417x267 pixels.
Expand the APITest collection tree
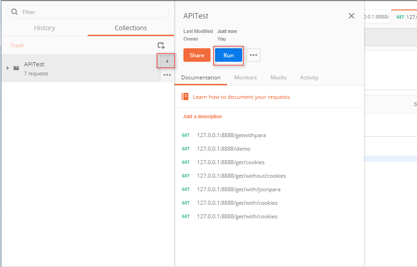click(x=8, y=68)
